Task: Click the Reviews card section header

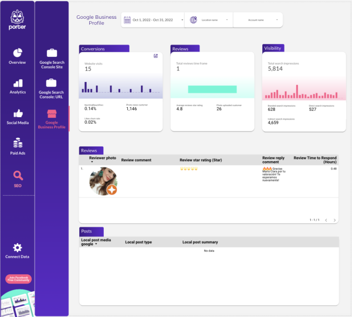Action: (x=185, y=49)
